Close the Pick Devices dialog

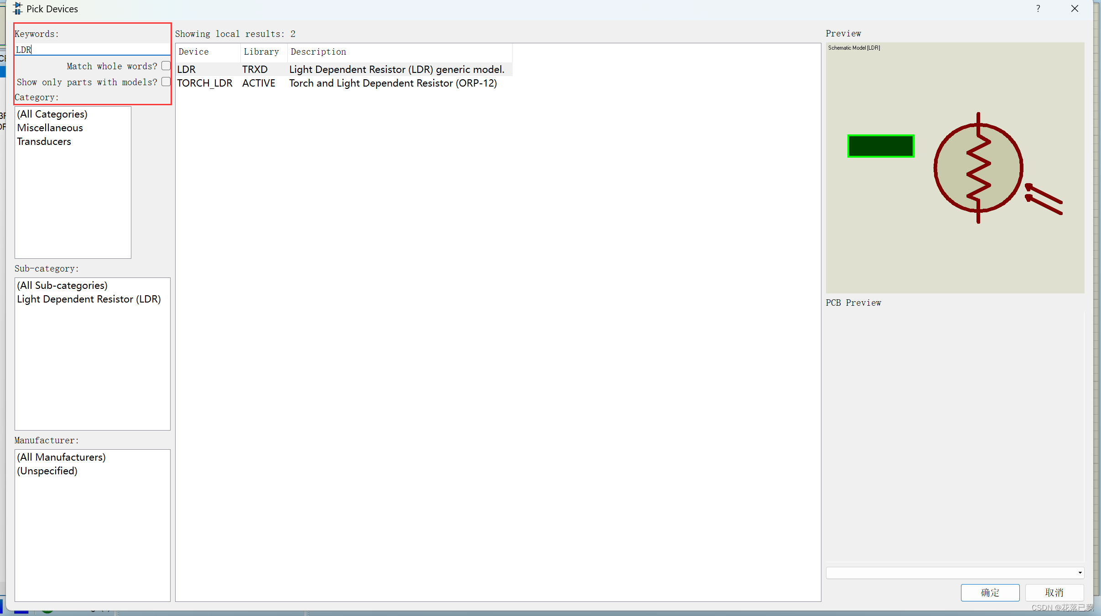[x=1075, y=9]
